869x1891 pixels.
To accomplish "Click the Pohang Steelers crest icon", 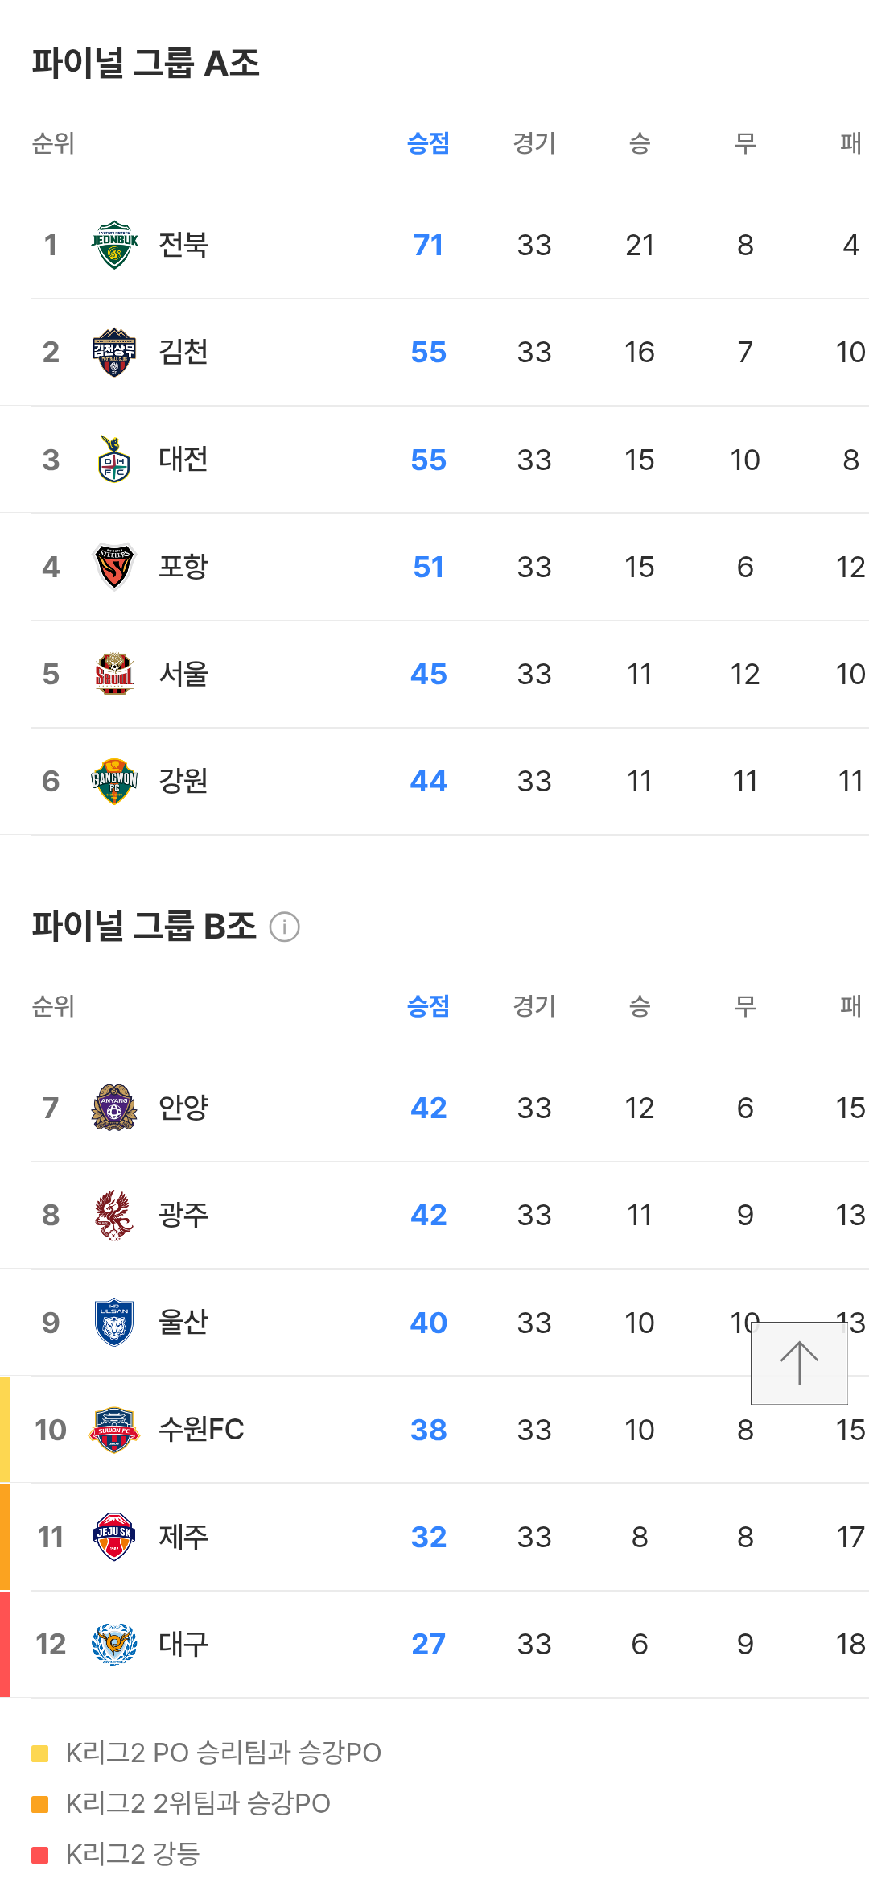I will click(x=114, y=567).
